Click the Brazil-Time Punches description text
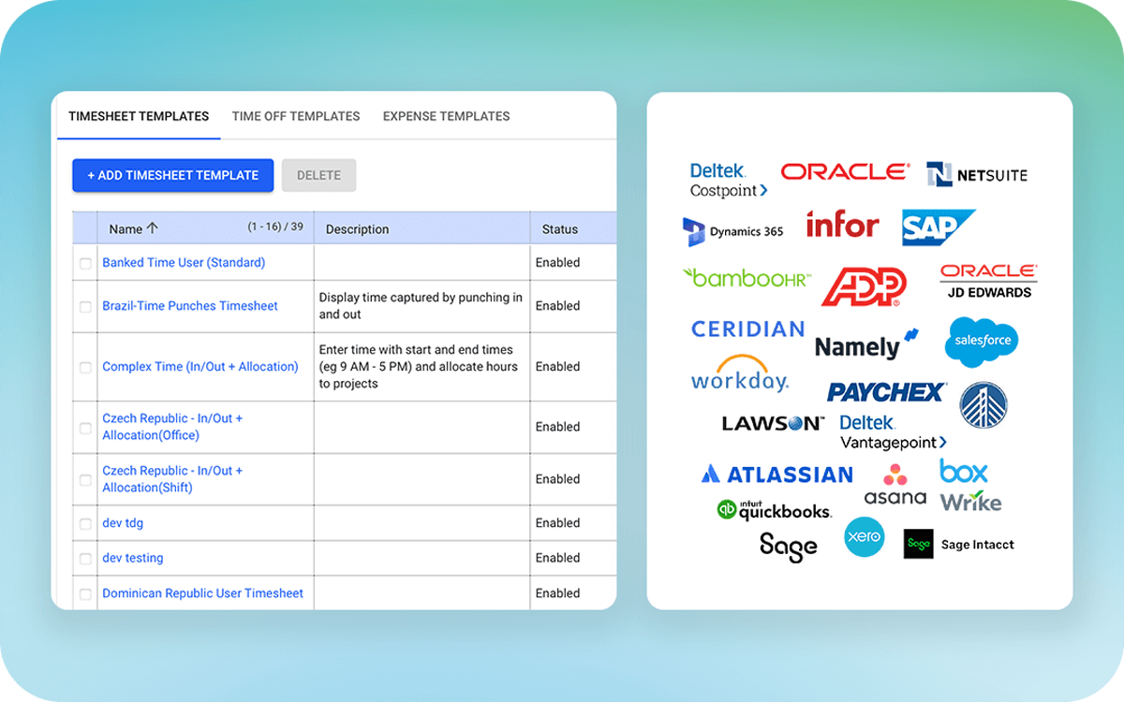 [x=421, y=306]
